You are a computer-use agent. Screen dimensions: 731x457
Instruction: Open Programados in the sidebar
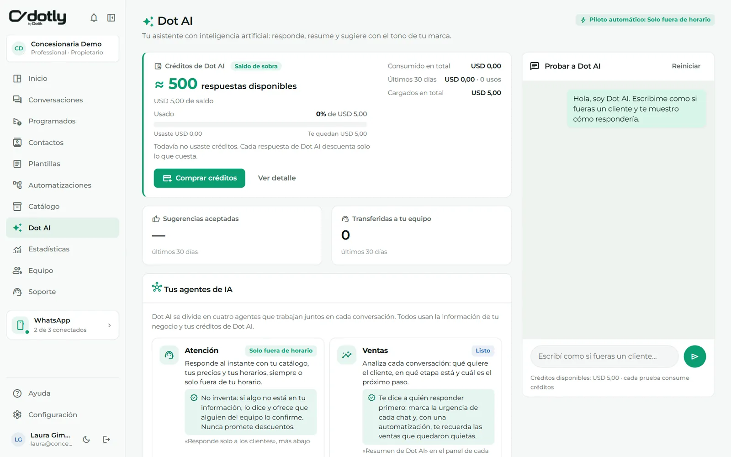point(63,121)
